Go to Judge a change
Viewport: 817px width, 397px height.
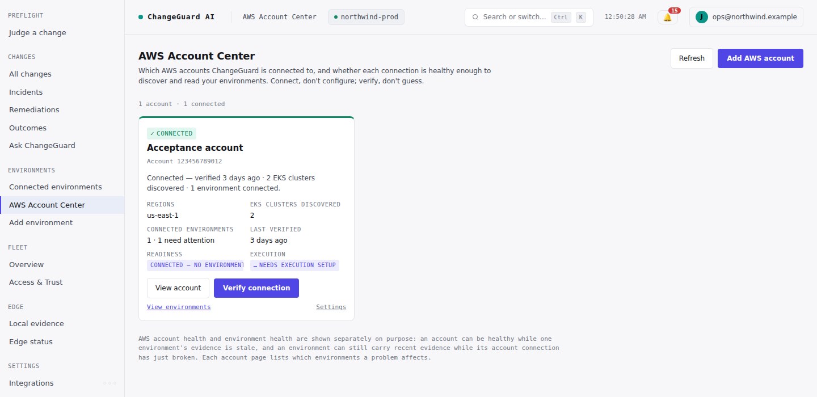tap(62, 33)
